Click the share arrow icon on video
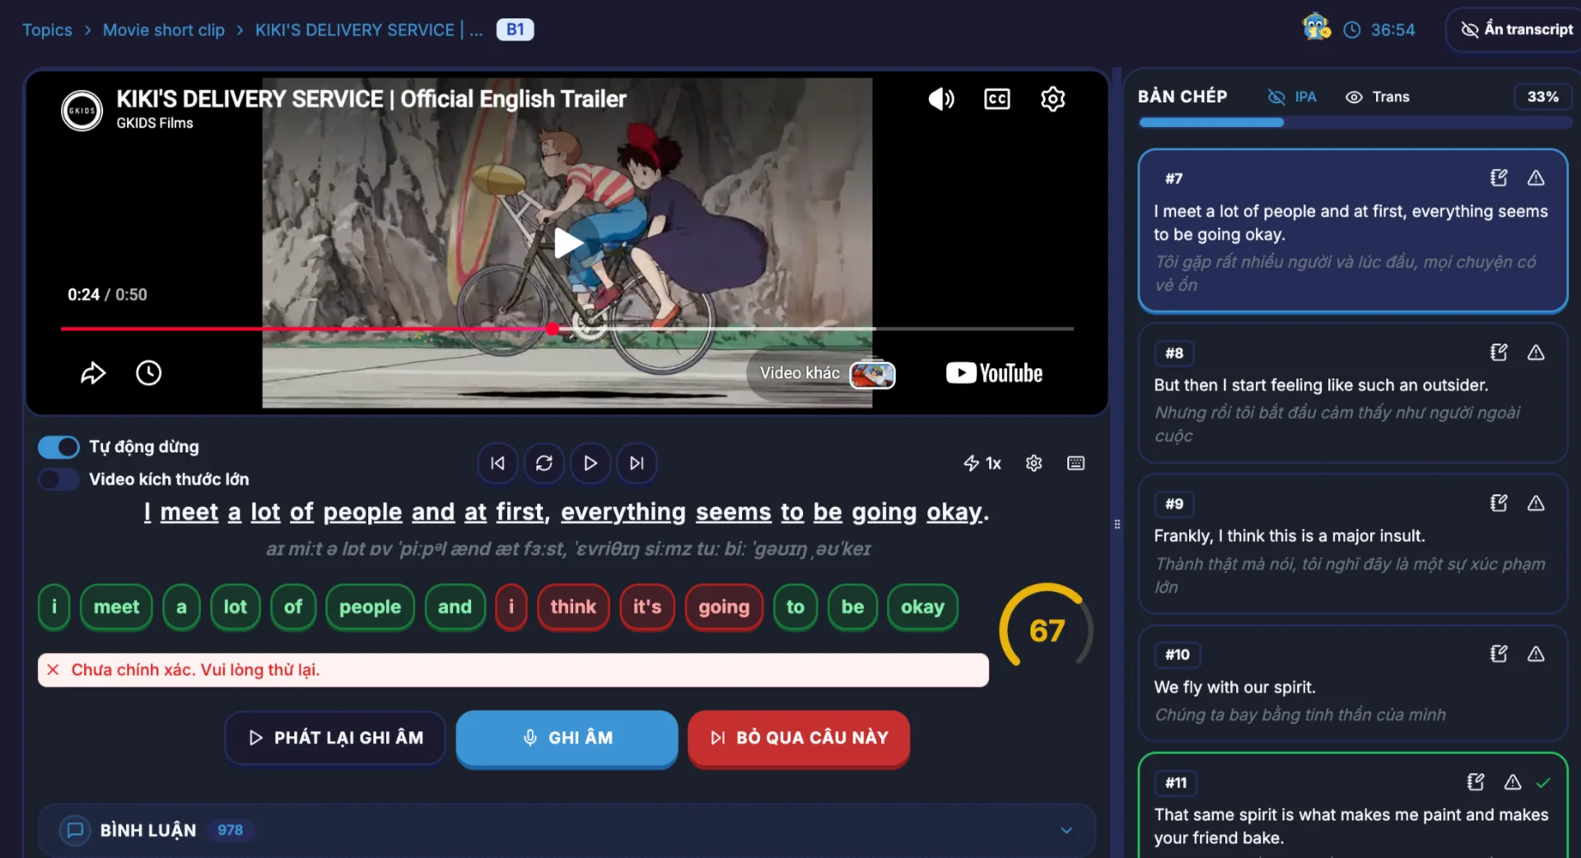This screenshot has width=1581, height=858. tap(93, 373)
